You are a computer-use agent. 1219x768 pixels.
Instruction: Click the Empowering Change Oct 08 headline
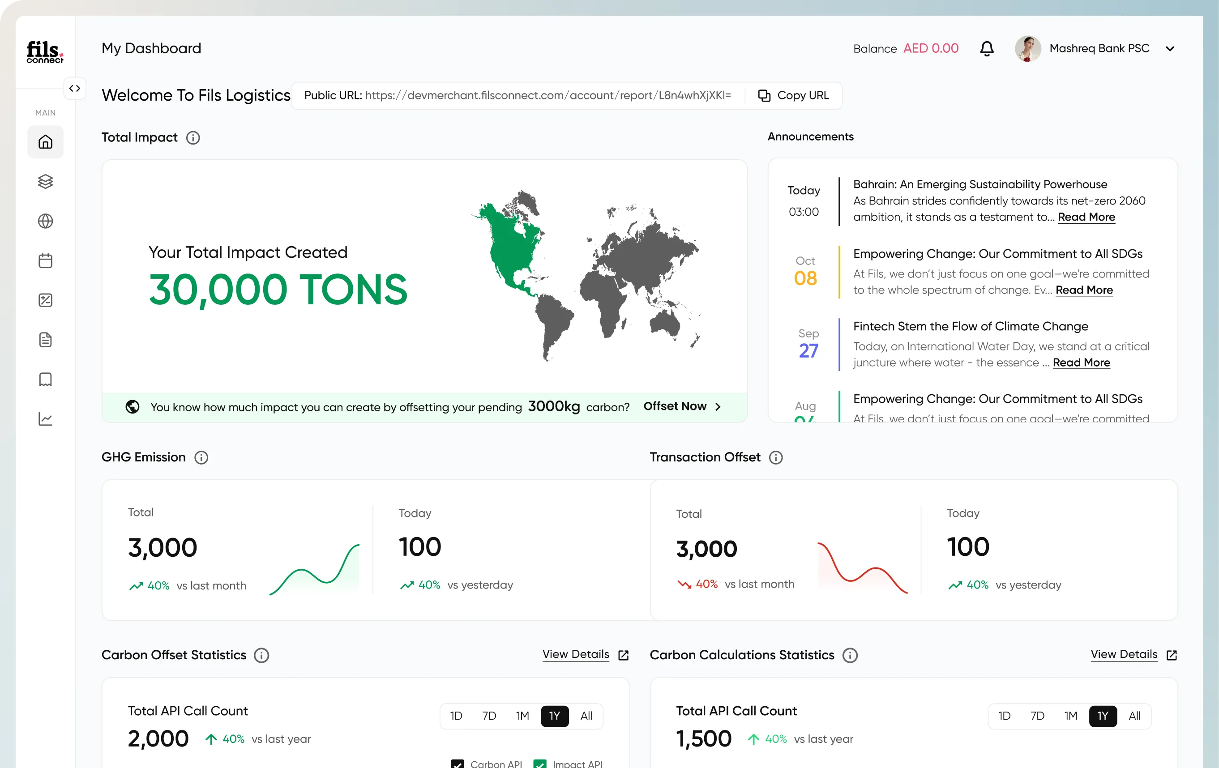[x=998, y=254]
